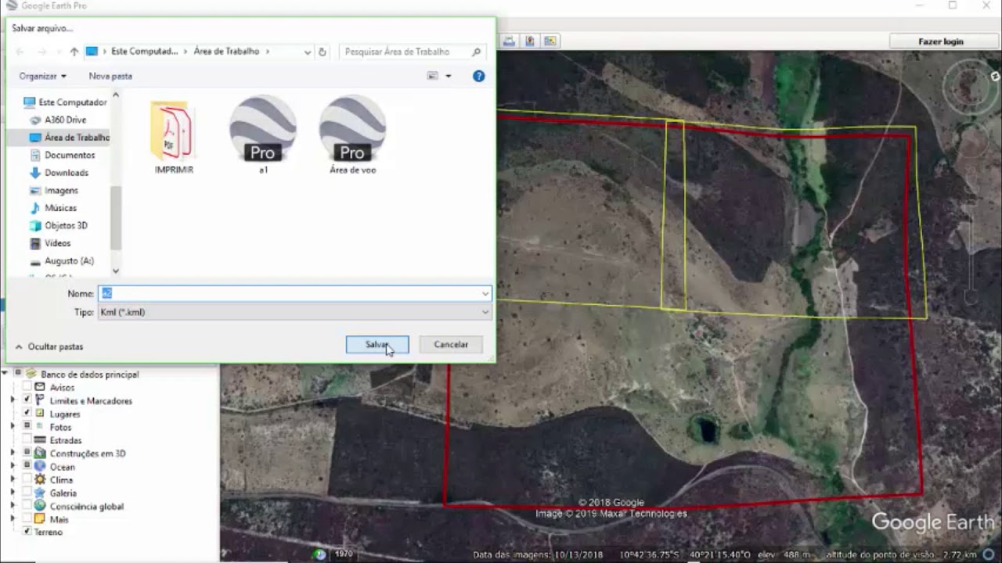Select Objetos 3D in navigation pane
The image size is (1002, 563).
click(x=58, y=225)
